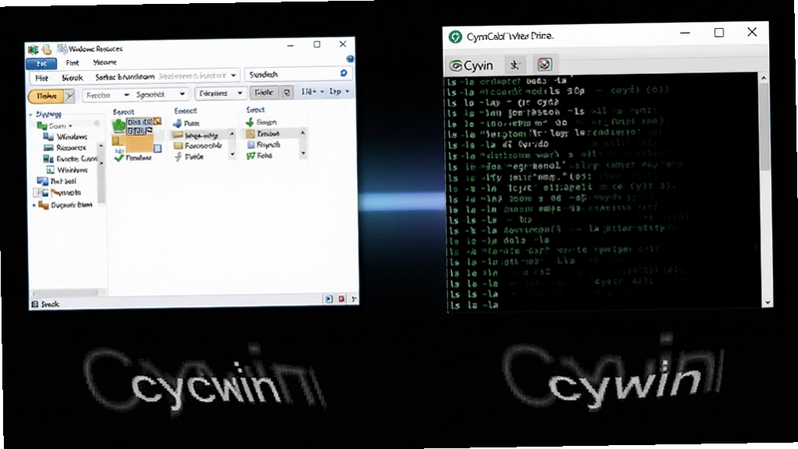Open the blue File tab
Image resolution: width=798 pixels, height=449 pixels.
point(41,64)
